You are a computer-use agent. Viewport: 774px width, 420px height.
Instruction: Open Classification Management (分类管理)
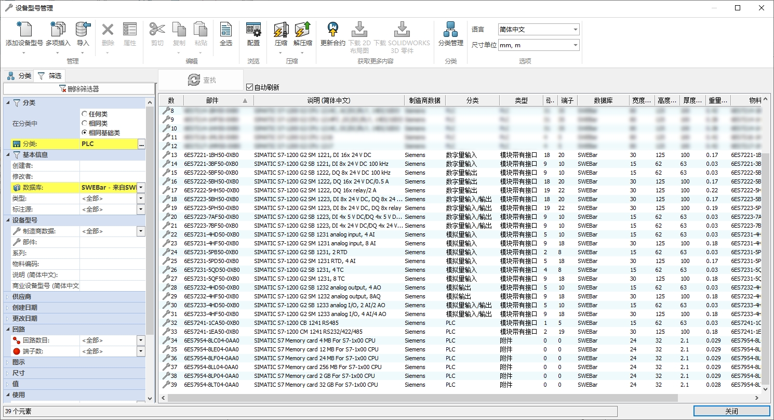tap(450, 30)
